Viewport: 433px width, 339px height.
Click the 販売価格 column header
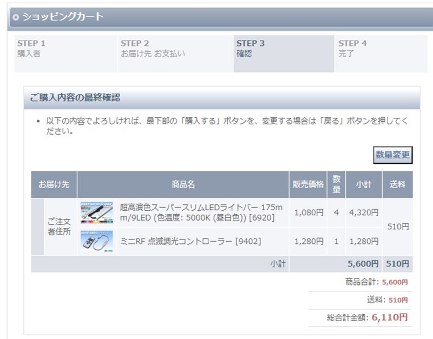(x=309, y=184)
